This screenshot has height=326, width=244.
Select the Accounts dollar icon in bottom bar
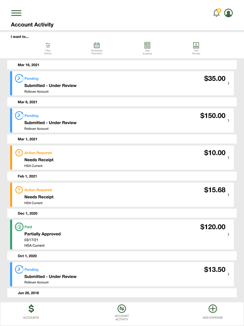coord(31,310)
